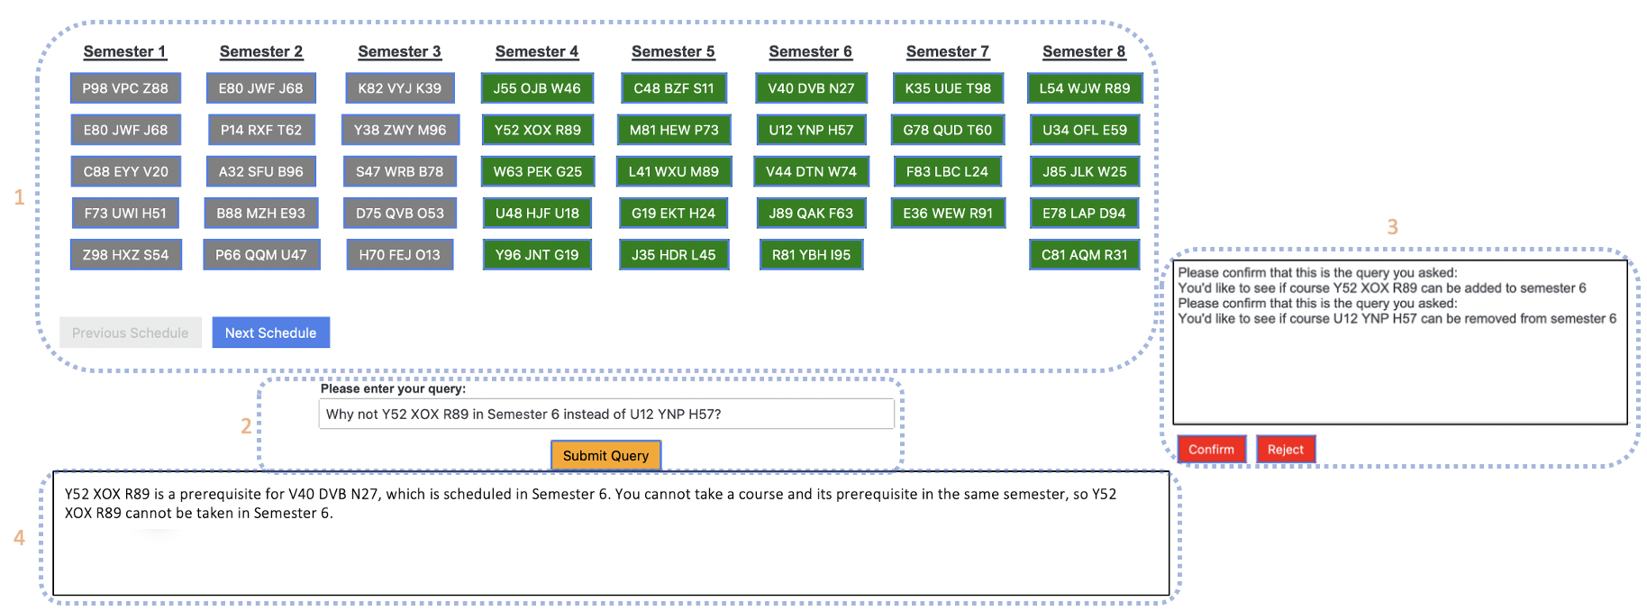Click course Y52 XOX R89 in schedule
Viewport: 1647px width, 611px height.
537,130
